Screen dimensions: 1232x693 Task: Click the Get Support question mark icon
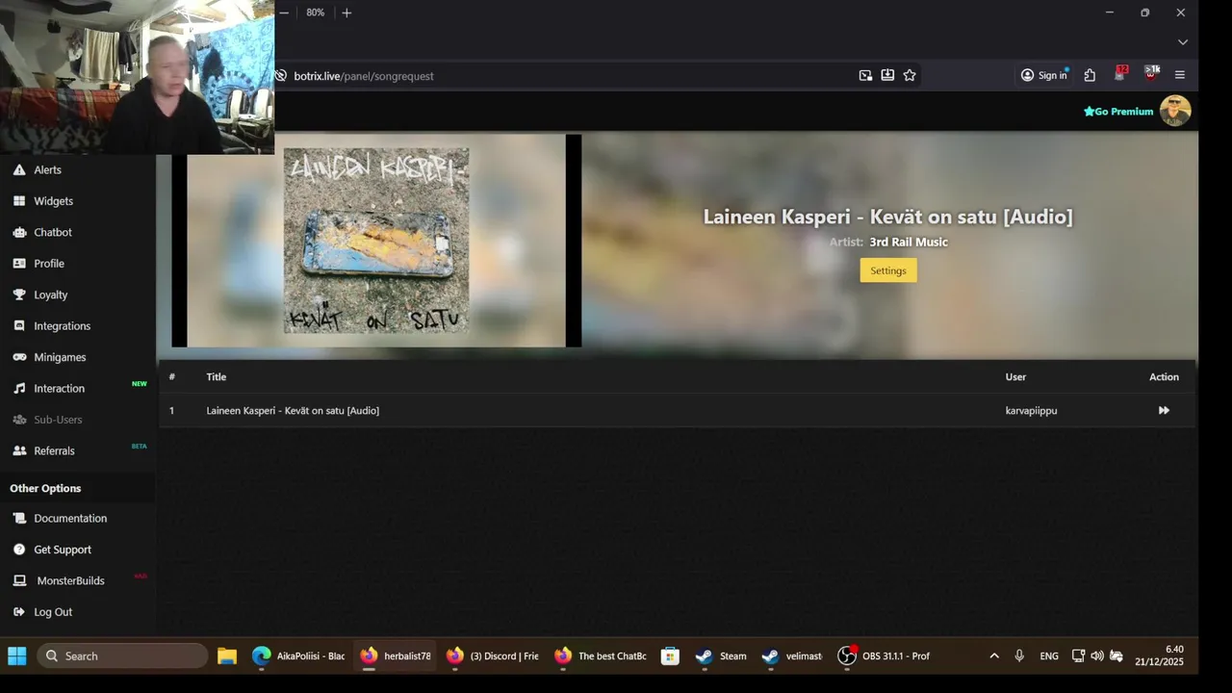19,550
